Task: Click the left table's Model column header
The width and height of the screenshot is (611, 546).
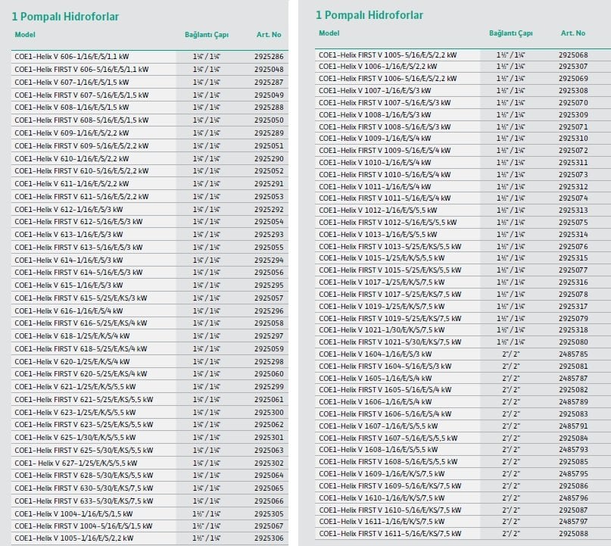Action: [25, 35]
